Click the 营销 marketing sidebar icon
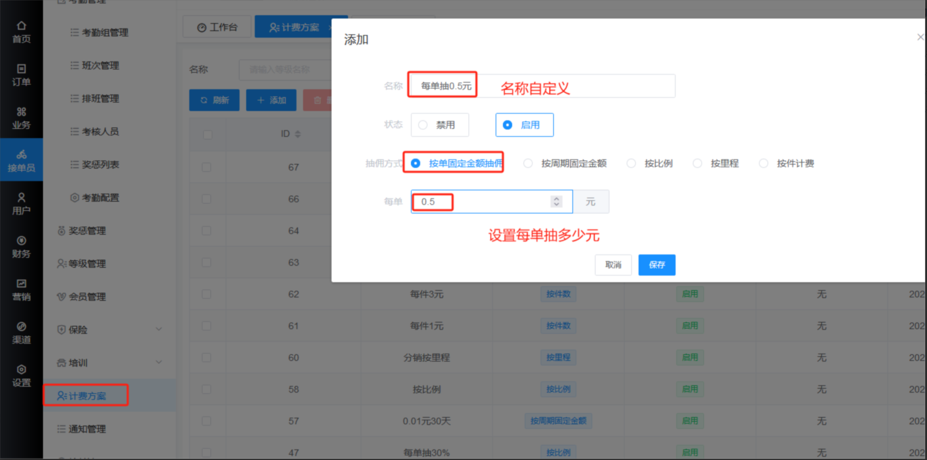 point(21,289)
